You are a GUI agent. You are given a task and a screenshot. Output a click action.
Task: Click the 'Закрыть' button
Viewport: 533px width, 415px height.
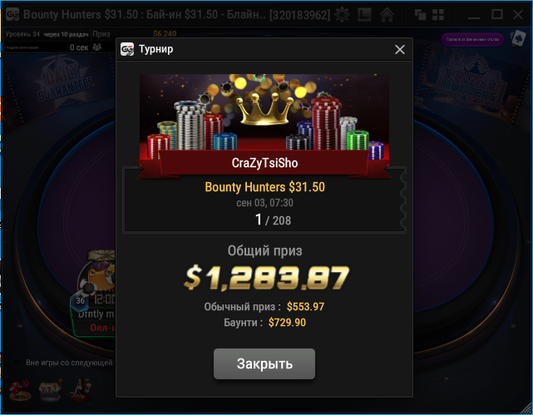(x=264, y=363)
